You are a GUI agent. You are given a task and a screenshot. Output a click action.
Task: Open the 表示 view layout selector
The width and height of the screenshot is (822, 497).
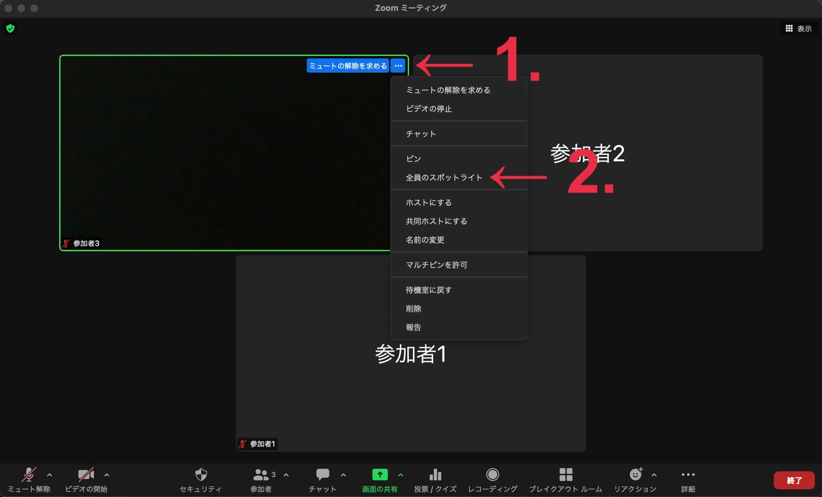click(x=799, y=29)
